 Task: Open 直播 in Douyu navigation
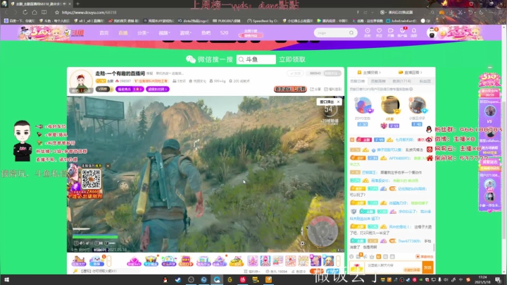point(123,32)
